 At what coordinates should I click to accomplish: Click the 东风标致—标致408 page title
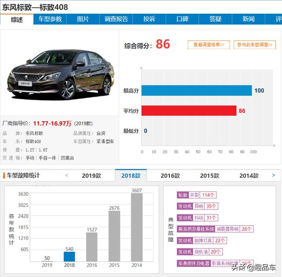[35, 7]
